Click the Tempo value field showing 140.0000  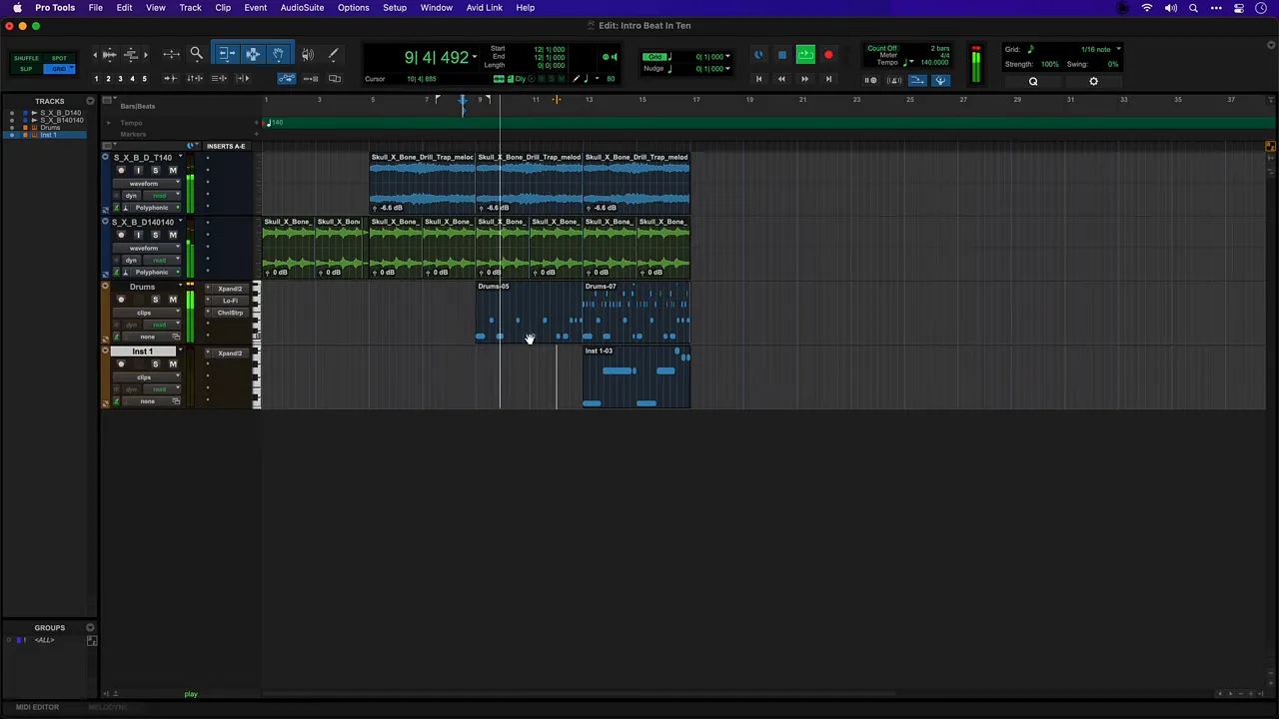tap(934, 63)
